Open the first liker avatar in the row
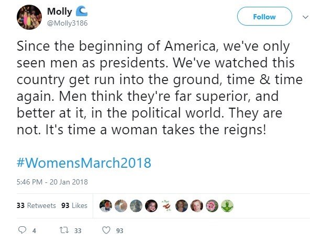The width and height of the screenshot is (322, 243). [x=105, y=205]
